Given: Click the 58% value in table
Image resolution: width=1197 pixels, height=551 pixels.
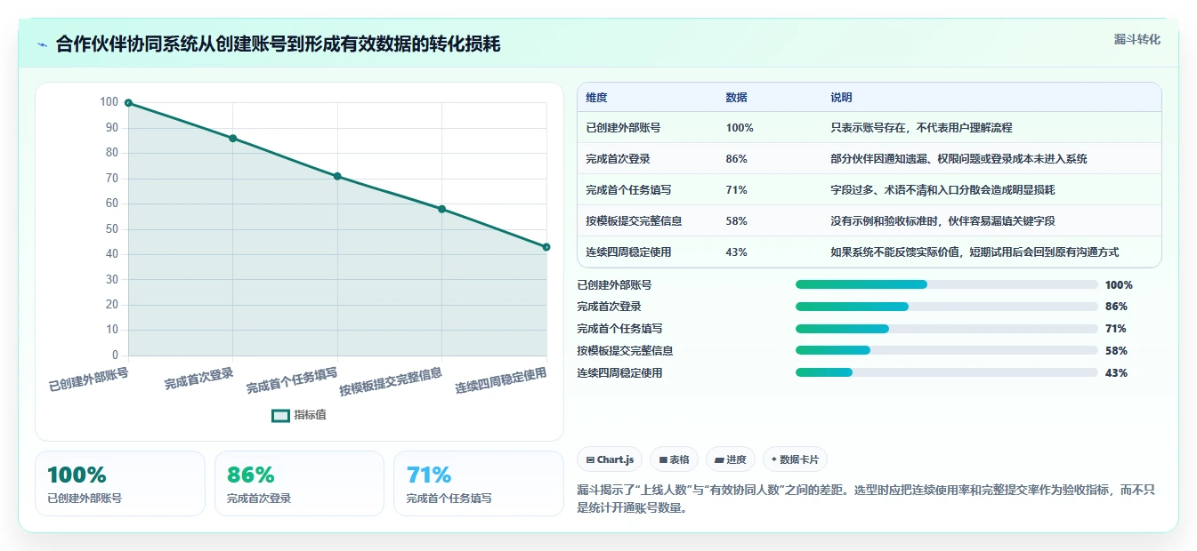Looking at the screenshot, I should (x=736, y=220).
